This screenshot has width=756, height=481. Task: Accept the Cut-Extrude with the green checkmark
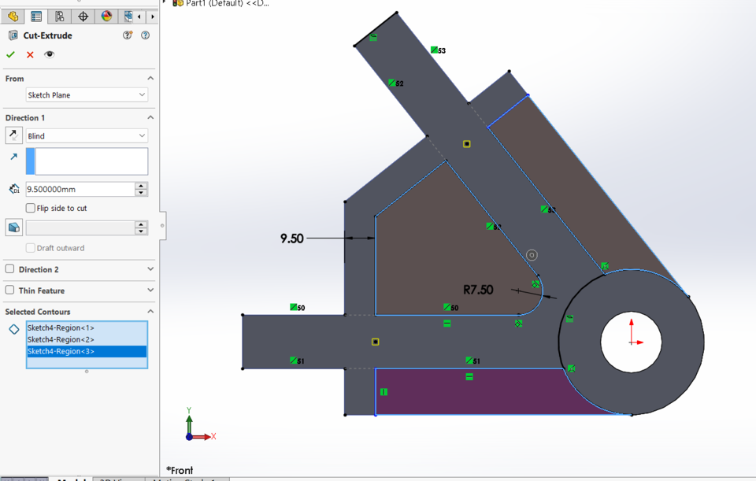pyautogui.click(x=10, y=54)
